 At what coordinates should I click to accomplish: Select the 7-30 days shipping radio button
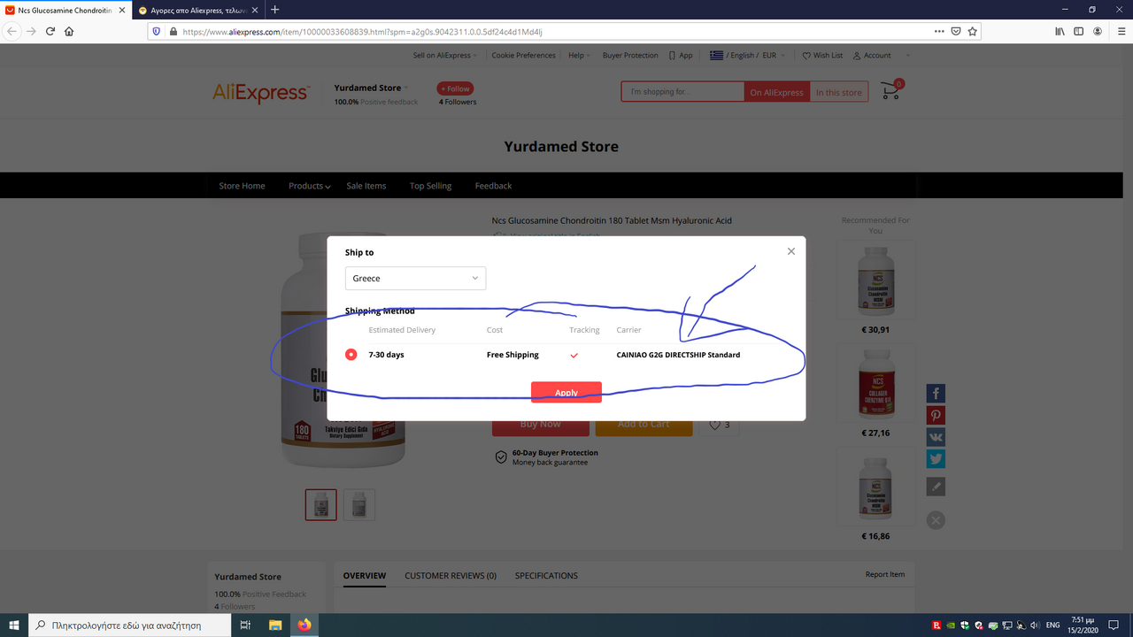[x=351, y=355]
